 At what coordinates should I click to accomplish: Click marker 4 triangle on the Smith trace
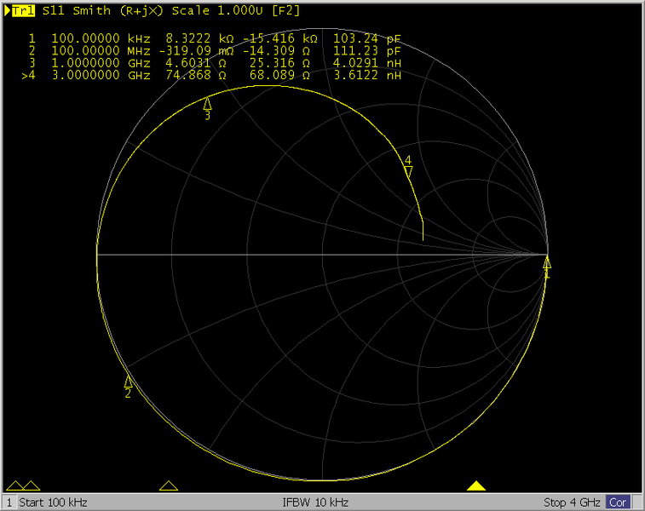click(x=408, y=171)
